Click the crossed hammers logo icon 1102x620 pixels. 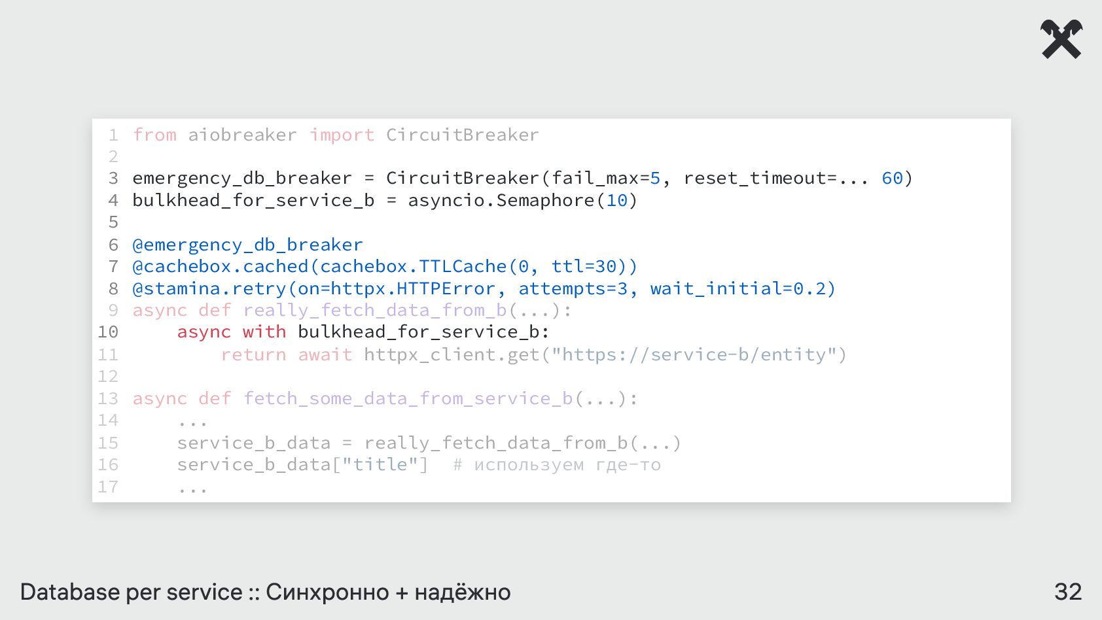pyautogui.click(x=1061, y=39)
